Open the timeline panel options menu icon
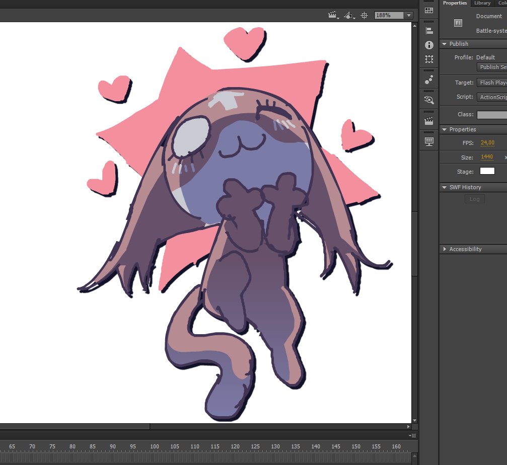Viewport: 507px width, 465px height. tap(412, 436)
